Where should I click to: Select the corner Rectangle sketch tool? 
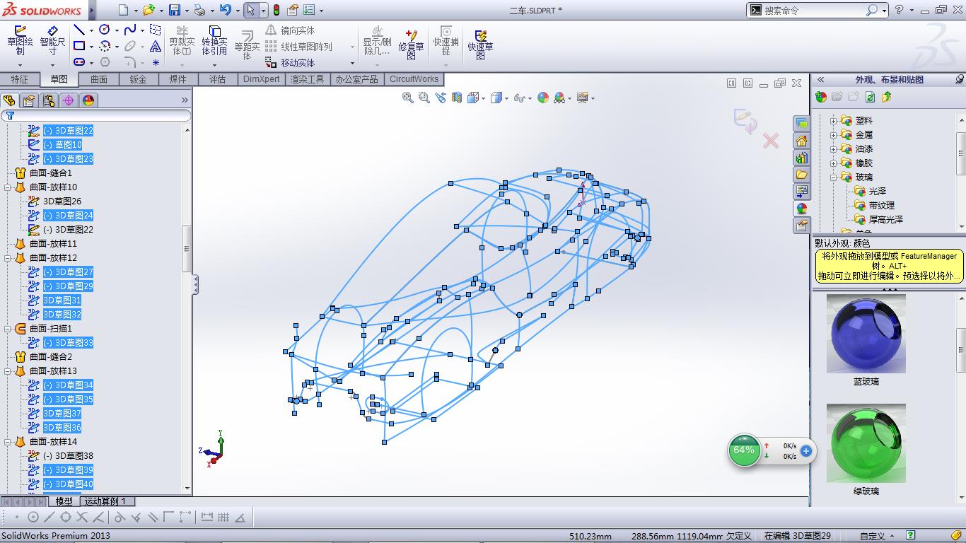click(x=79, y=46)
